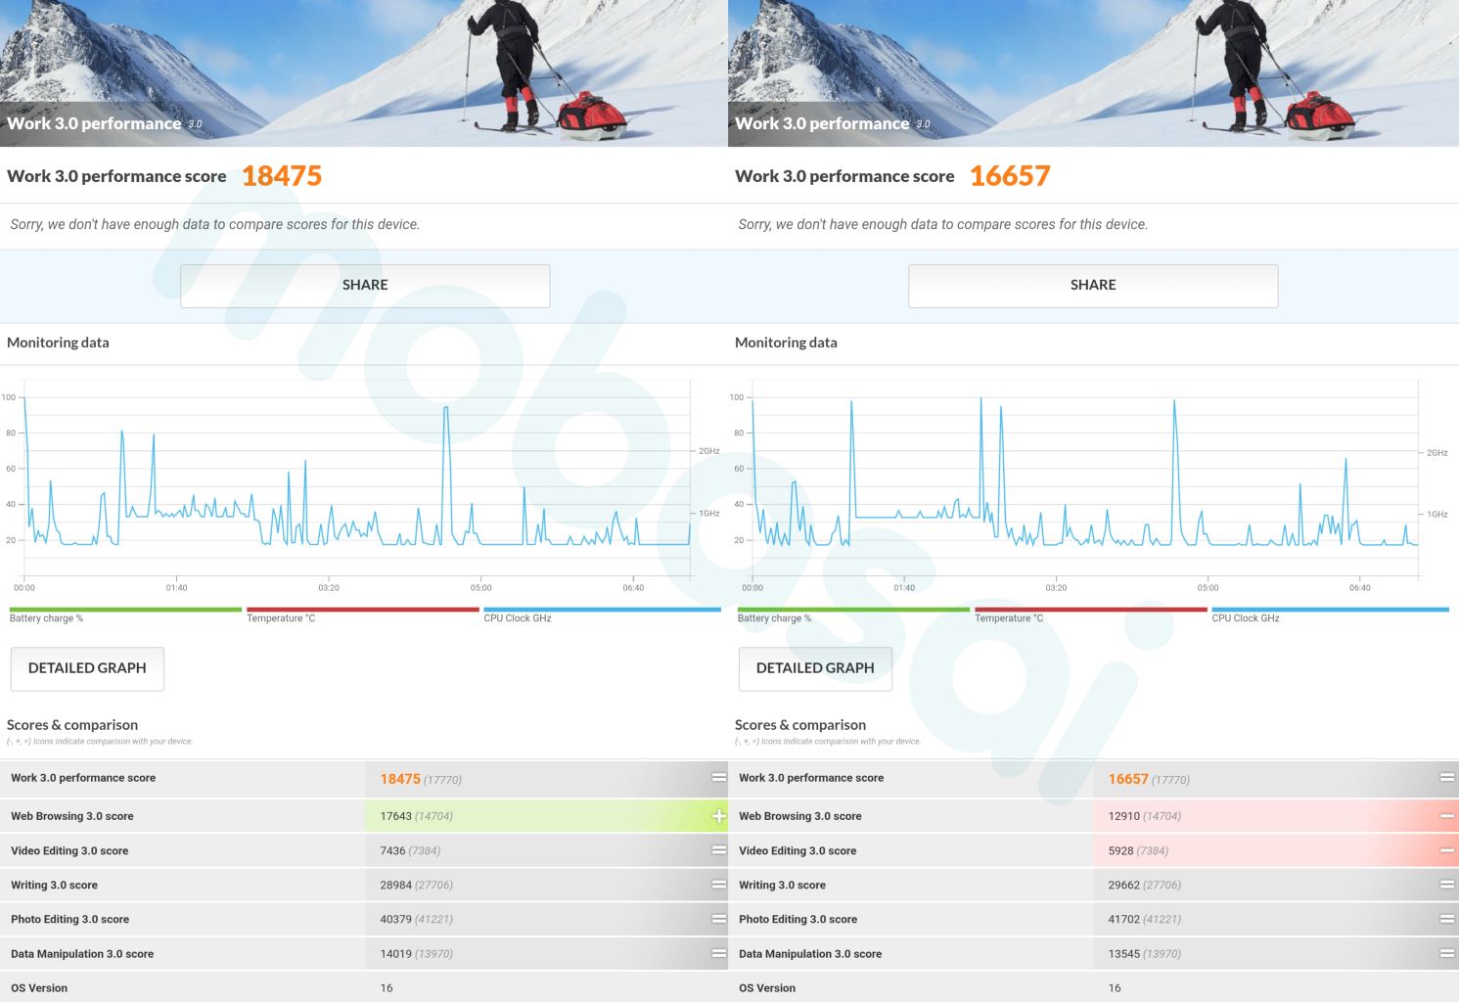Click the equals icon in the Writing 29662 row
This screenshot has width=1459, height=1002.
(x=1446, y=885)
